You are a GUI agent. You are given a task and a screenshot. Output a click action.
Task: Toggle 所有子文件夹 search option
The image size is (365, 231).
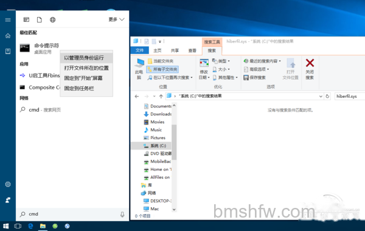point(162,69)
